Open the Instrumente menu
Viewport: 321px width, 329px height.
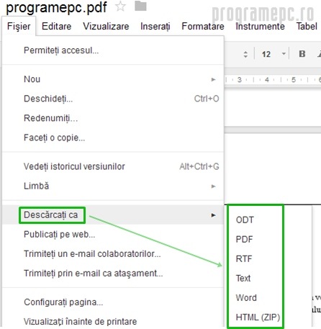pos(260,26)
